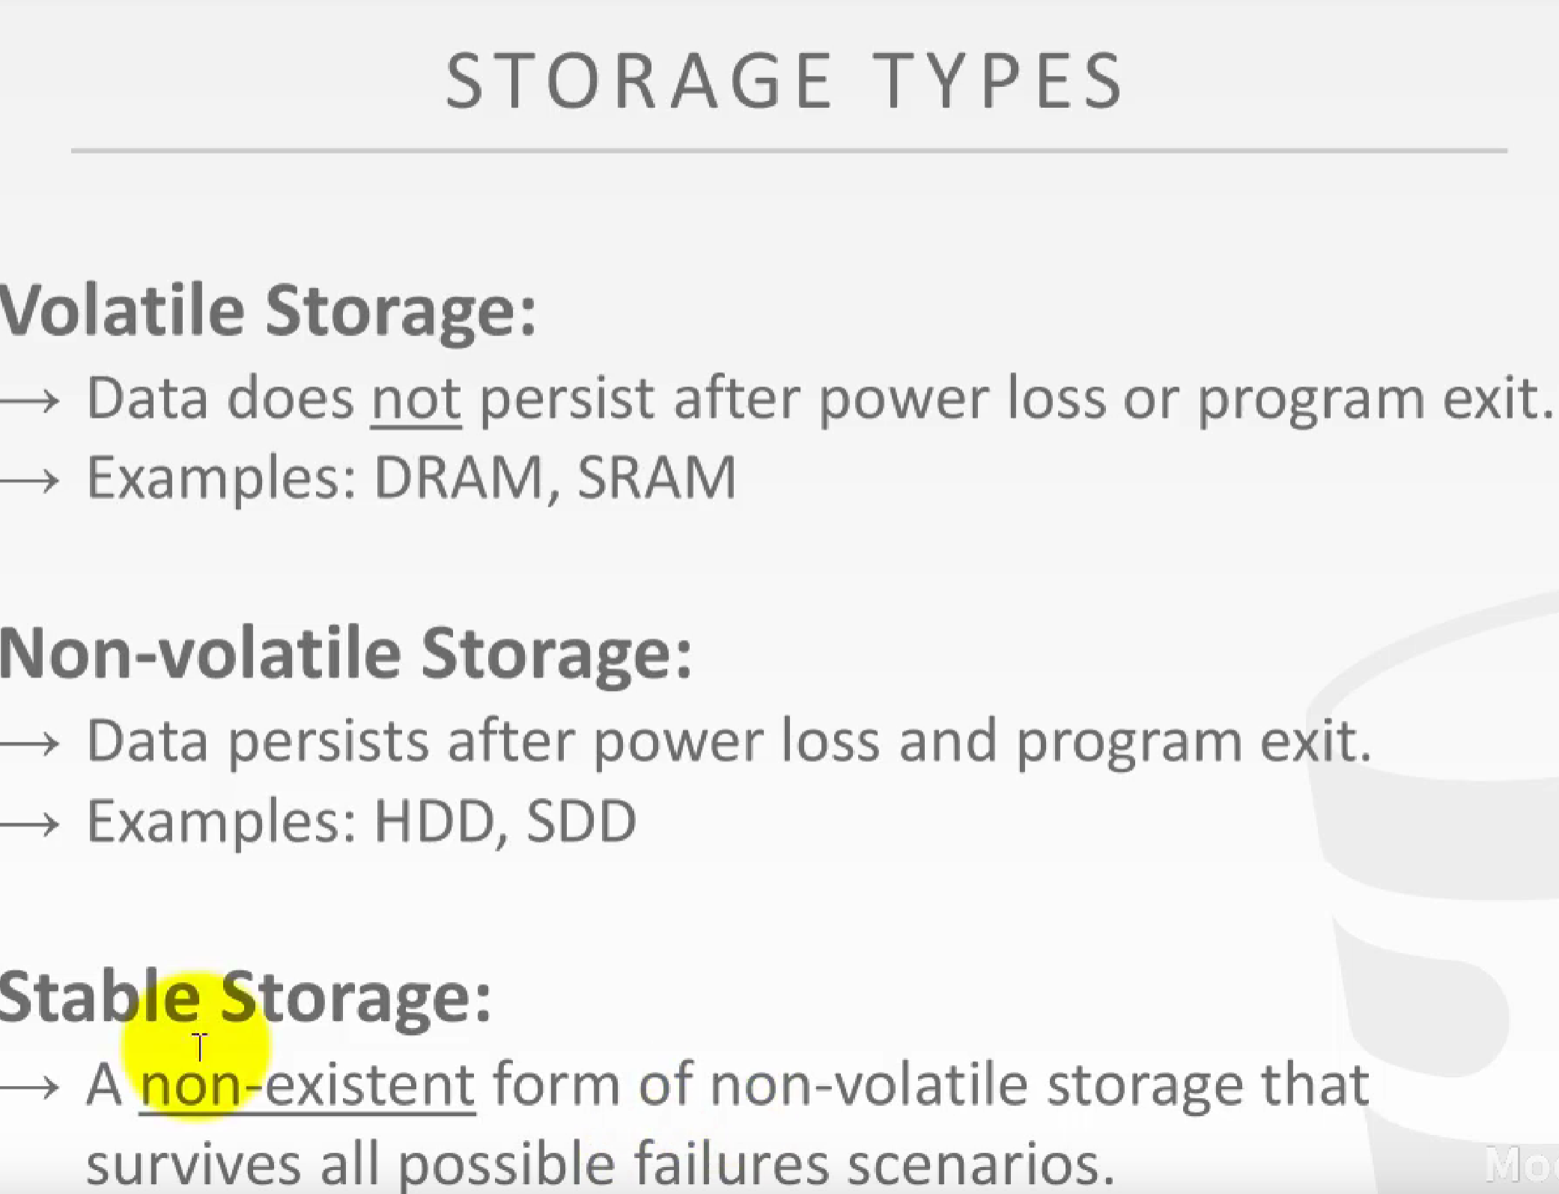
Task: Select the "Volatile Storage:" heading
Action: (x=268, y=311)
